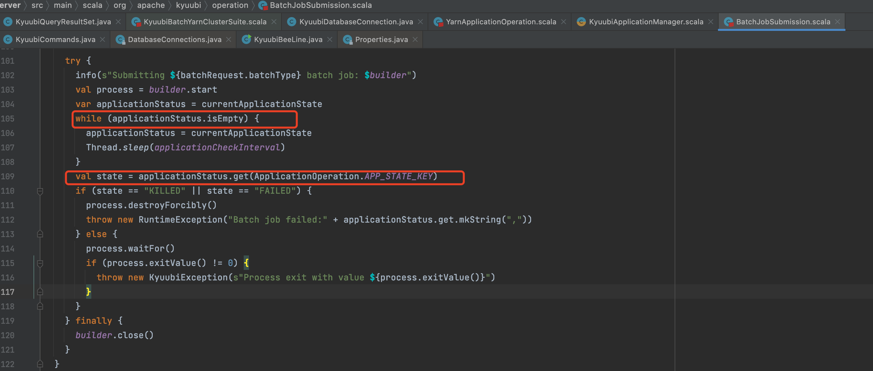Click KyuubiBatchYarnClusterSuite.scala file icon
Image resolution: width=873 pixels, height=371 pixels.
pos(136,22)
